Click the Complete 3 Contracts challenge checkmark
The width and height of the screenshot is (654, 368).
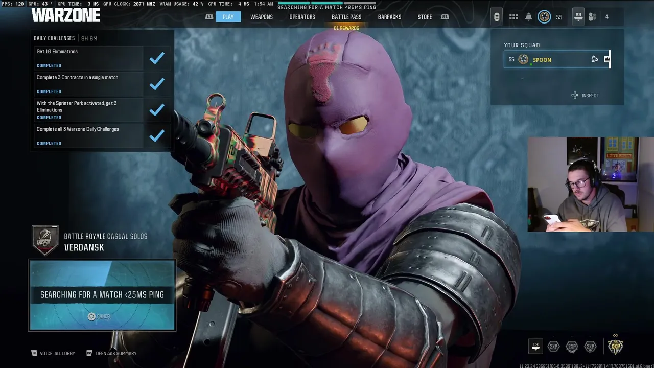[x=157, y=83]
